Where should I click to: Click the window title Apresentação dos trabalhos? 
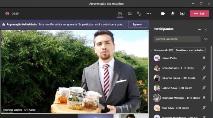coord(106,4)
